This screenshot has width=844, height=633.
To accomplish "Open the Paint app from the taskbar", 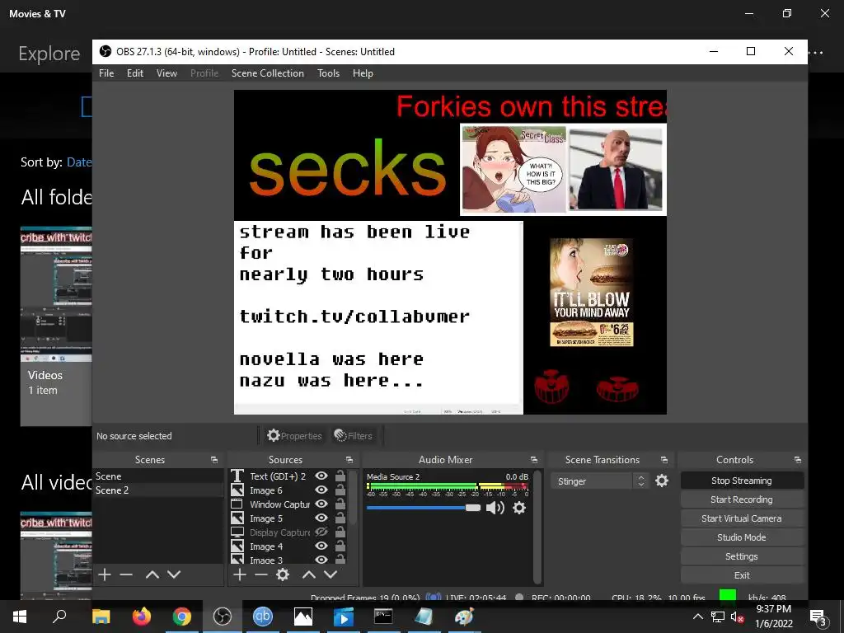I will point(464,617).
